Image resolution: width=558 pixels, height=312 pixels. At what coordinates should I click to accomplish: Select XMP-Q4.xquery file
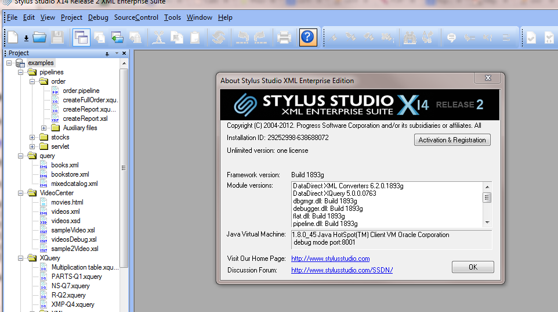[x=73, y=304]
